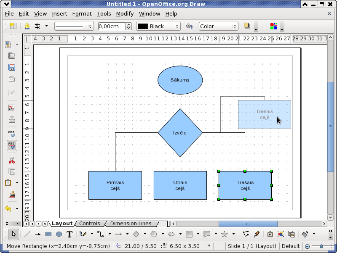Open the Area fill dialog icon

point(189,26)
